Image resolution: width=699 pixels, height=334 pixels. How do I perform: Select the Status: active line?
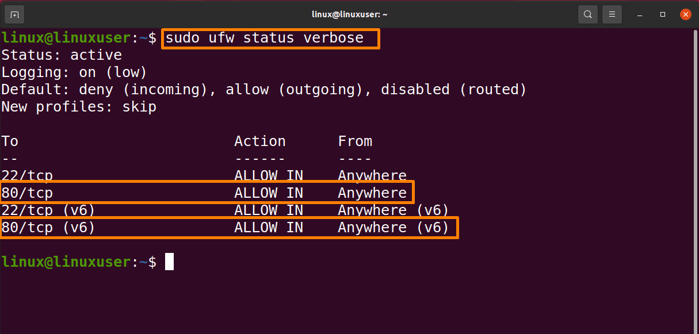[x=61, y=55]
